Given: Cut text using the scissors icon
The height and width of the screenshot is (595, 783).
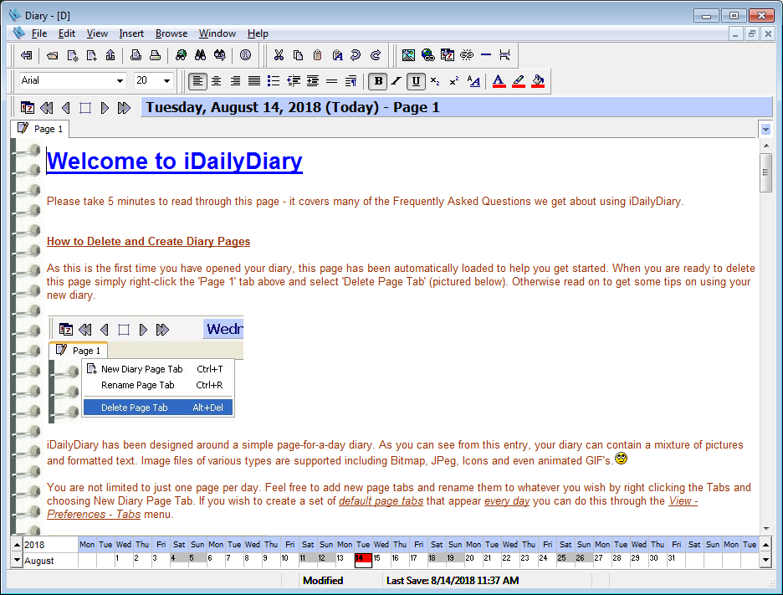Looking at the screenshot, I should [279, 55].
